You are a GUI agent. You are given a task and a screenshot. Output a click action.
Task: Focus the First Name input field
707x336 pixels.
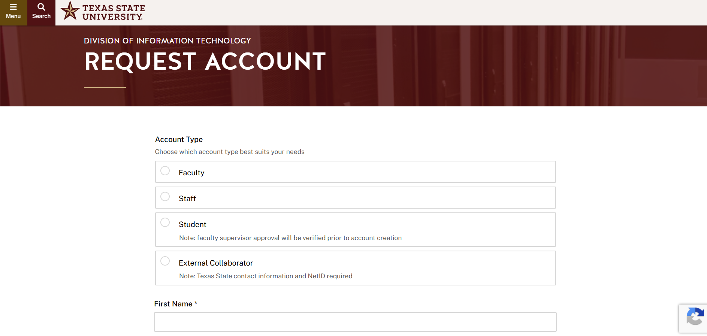pyautogui.click(x=355, y=322)
